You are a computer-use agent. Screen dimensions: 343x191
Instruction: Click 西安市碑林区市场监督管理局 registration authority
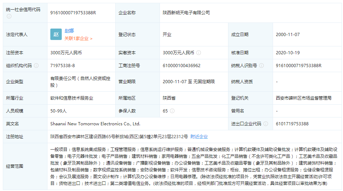point(304,98)
